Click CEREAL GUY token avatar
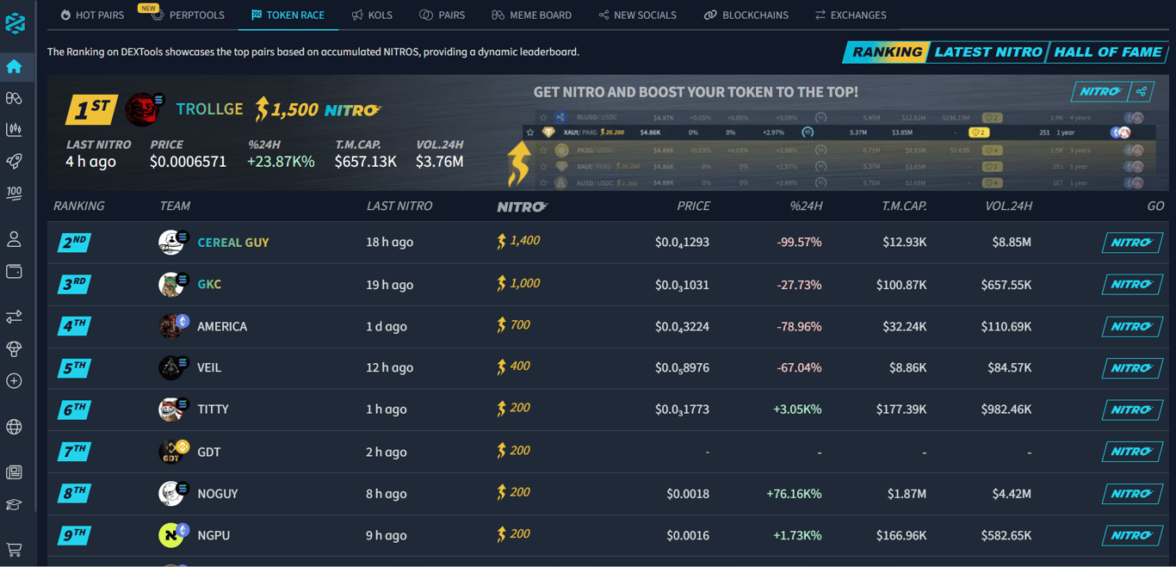Screen dimensions: 1176x567 pos(171,243)
